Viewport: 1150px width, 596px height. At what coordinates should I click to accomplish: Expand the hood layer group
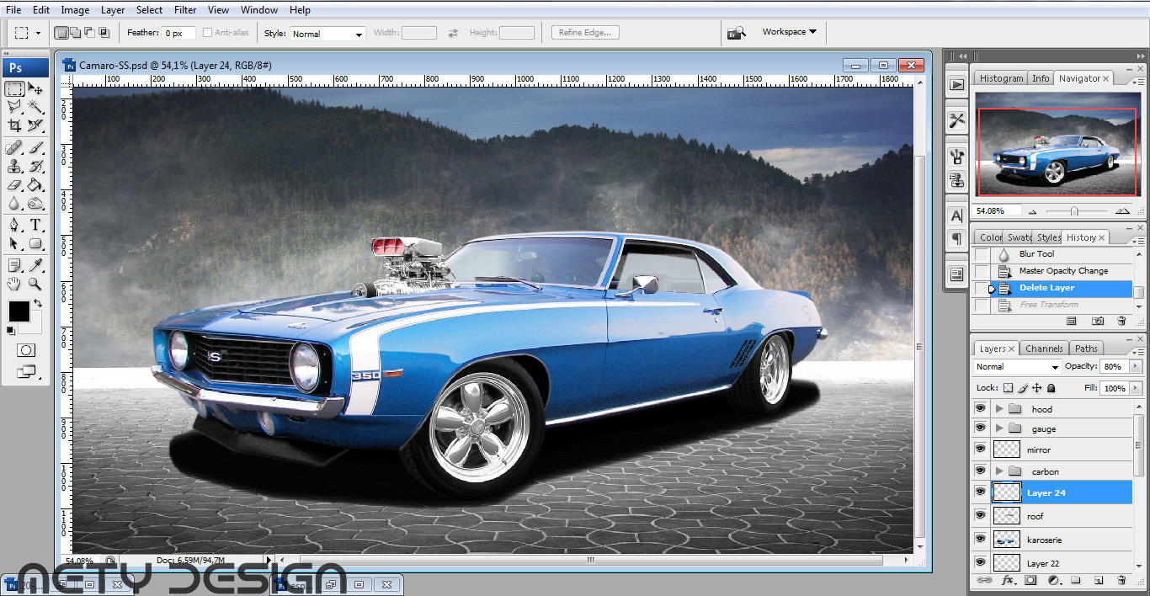pos(999,408)
